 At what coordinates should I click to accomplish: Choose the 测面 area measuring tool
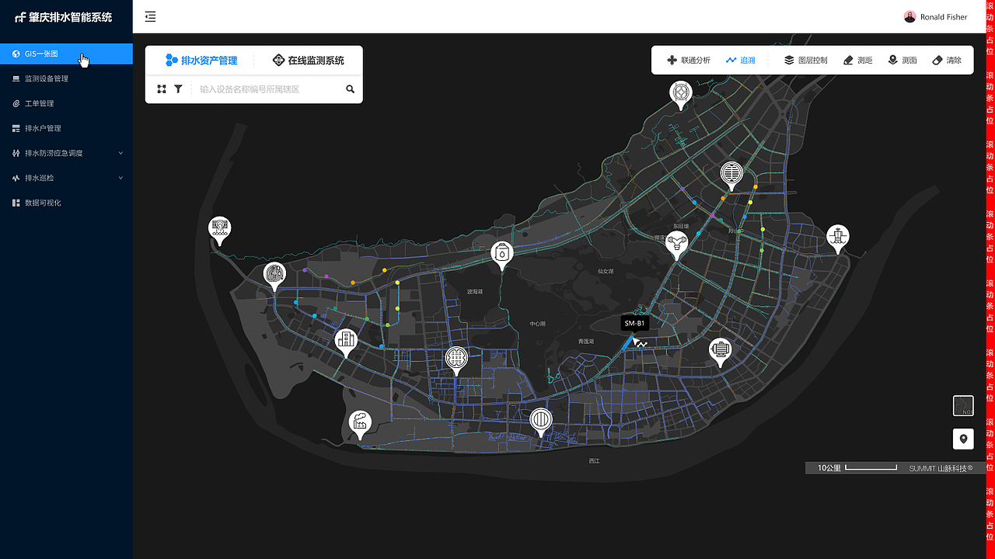[x=902, y=60]
